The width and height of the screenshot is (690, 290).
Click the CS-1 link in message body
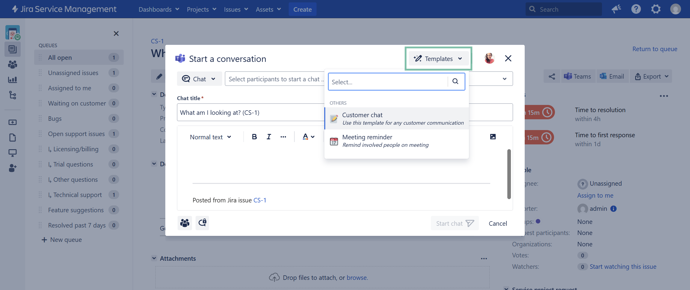coord(260,200)
